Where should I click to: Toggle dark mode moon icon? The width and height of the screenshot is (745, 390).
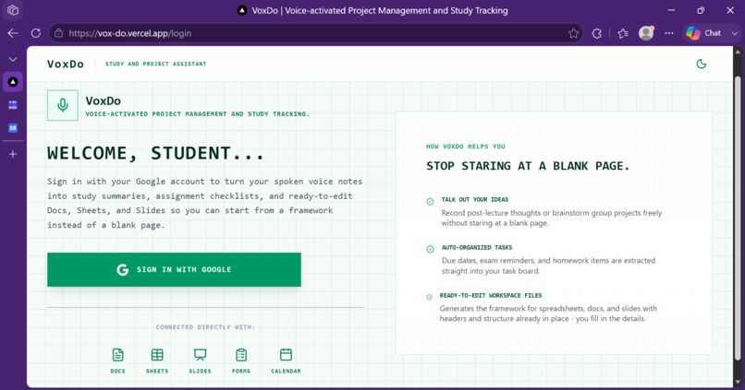coord(701,64)
